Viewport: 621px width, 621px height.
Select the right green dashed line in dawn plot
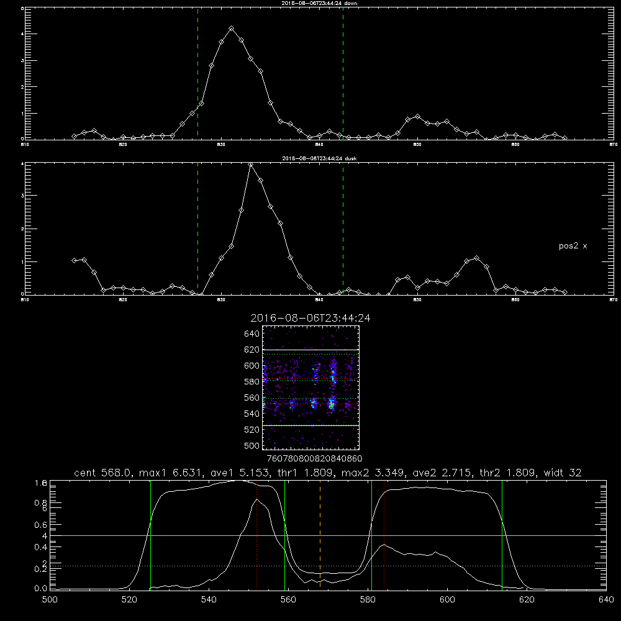343,73
